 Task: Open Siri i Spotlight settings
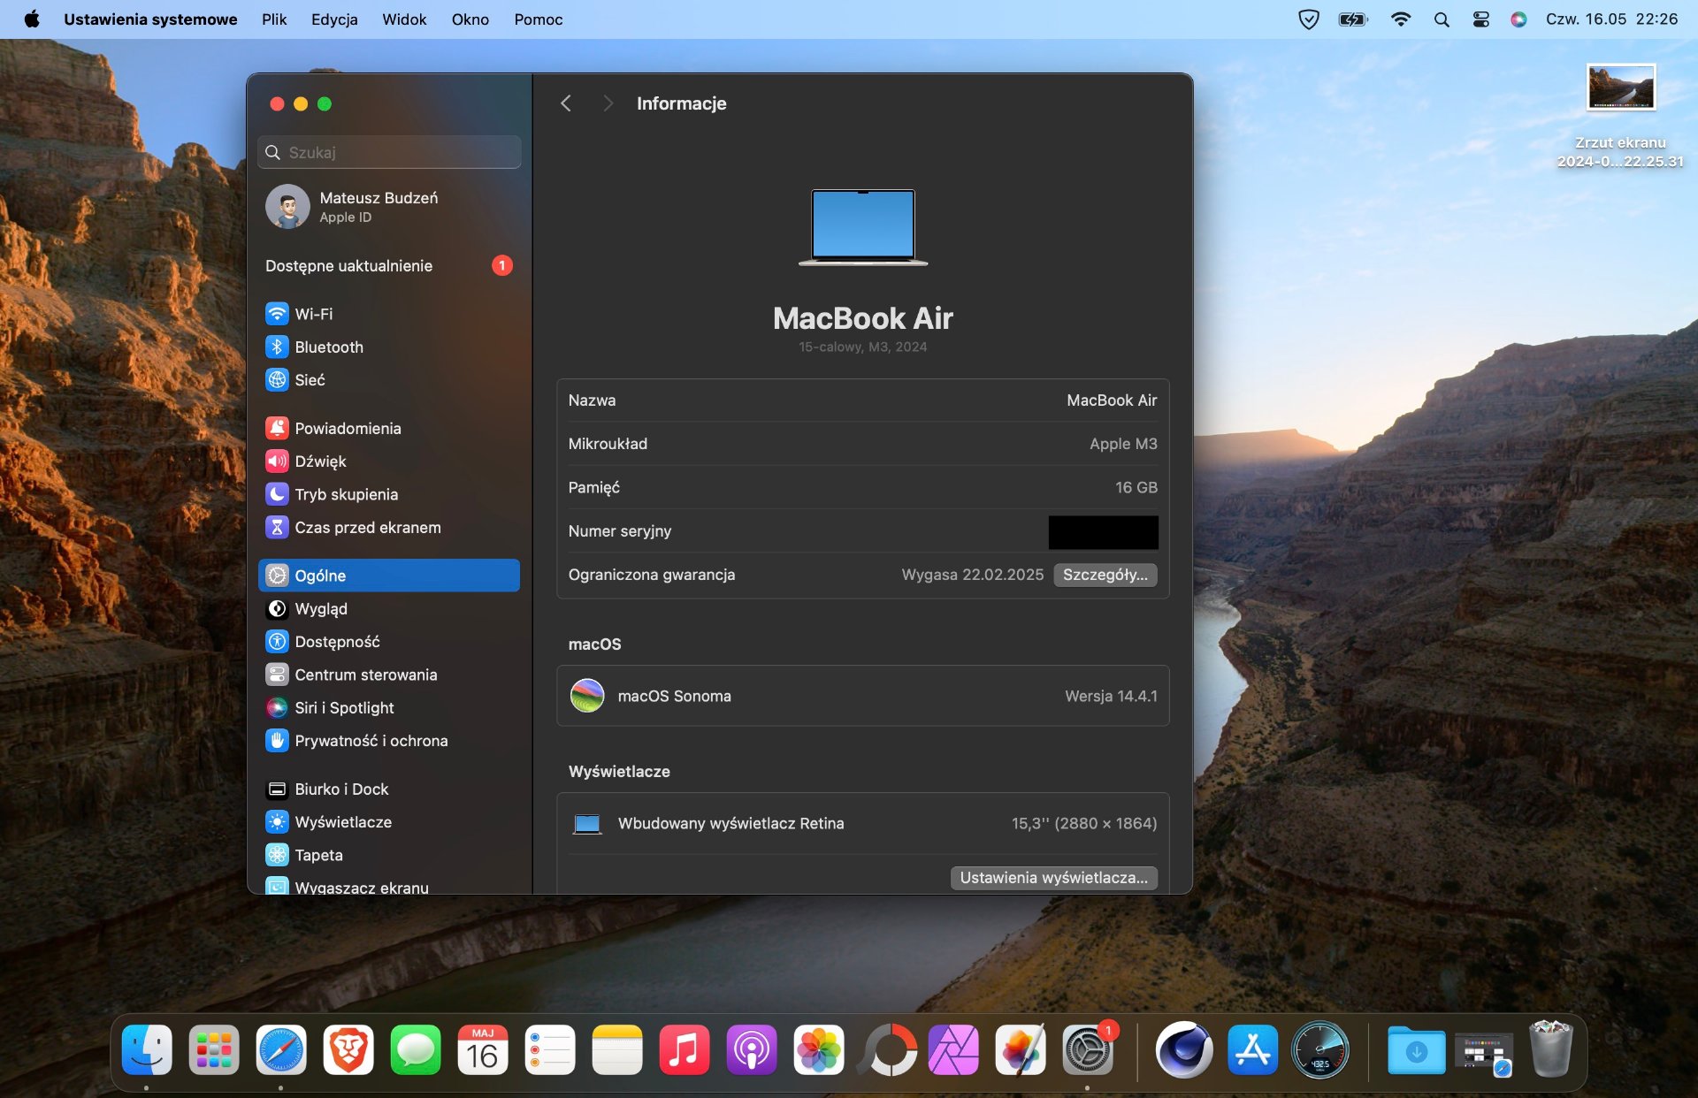[388, 708]
